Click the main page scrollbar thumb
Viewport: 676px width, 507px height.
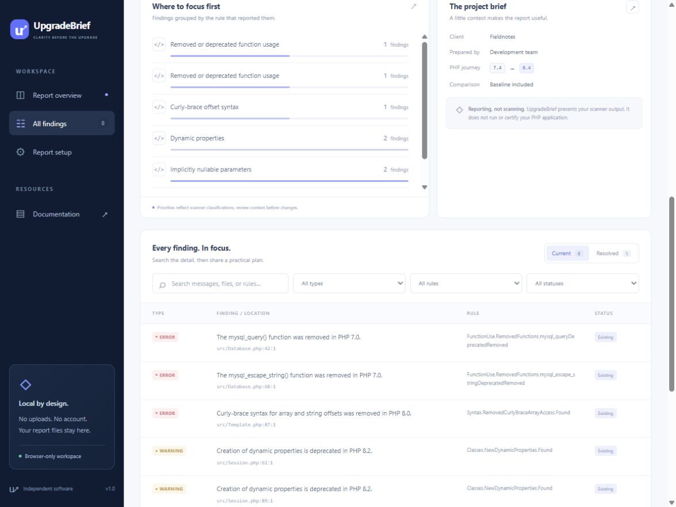(x=671, y=295)
